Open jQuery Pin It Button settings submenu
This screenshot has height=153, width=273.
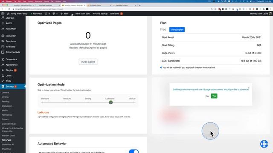pyautogui.click(x=12, y=130)
